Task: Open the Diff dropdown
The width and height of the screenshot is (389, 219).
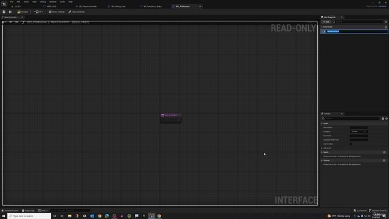Action: pos(39,12)
